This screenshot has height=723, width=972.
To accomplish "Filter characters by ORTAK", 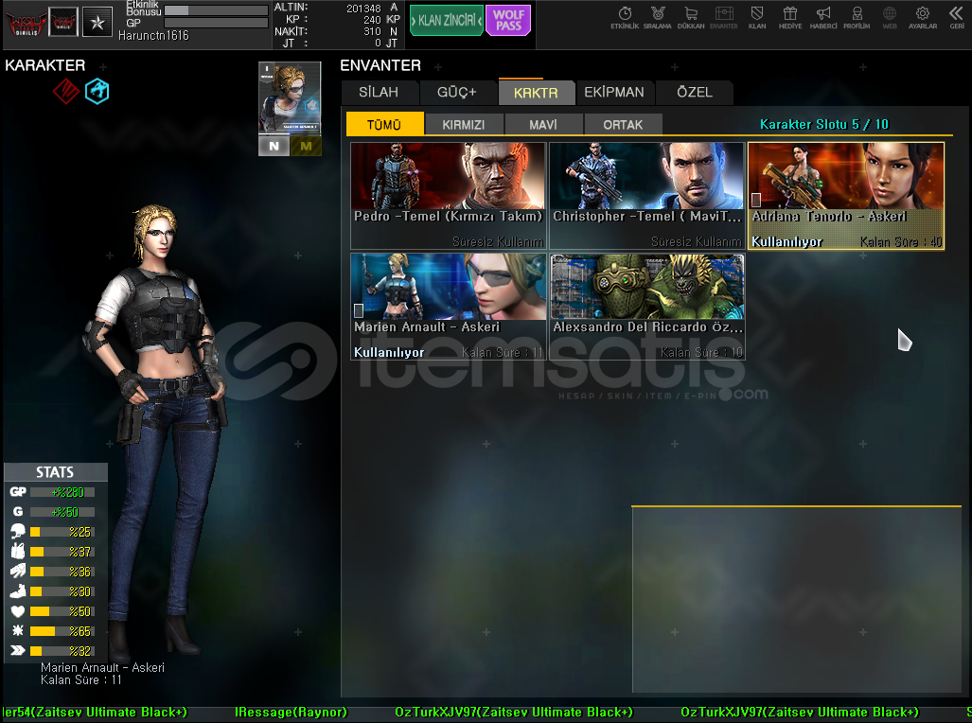I will point(623,124).
